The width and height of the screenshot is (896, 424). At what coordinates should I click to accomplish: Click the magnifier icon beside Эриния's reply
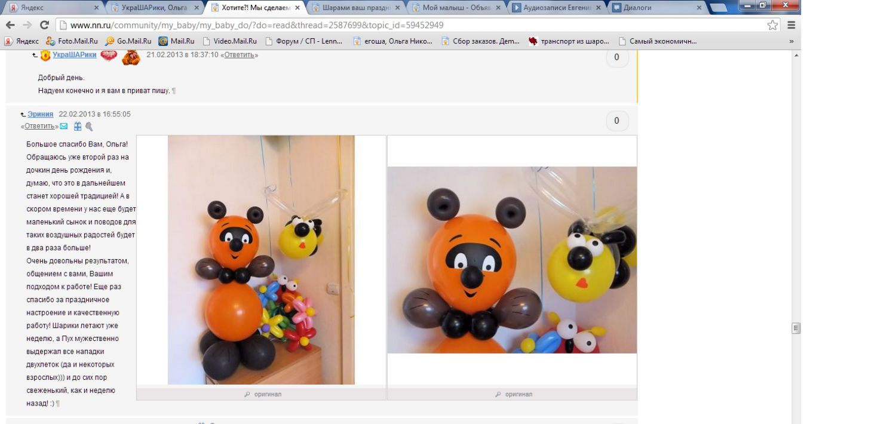click(89, 127)
